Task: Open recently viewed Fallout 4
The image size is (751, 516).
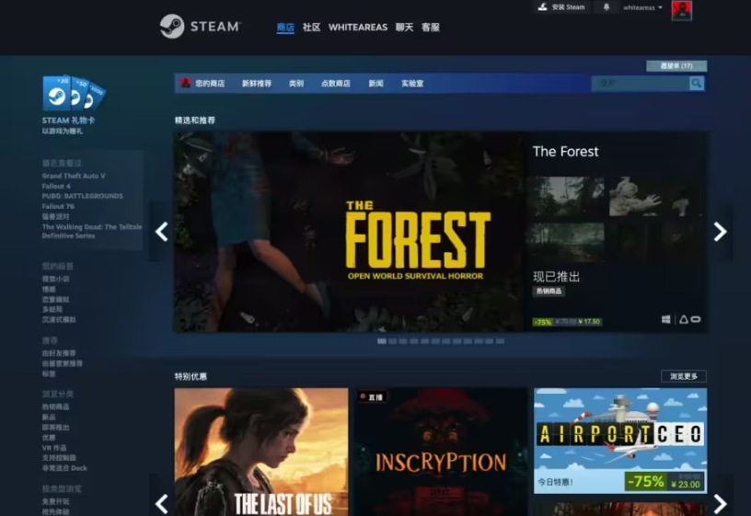Action: (x=56, y=186)
